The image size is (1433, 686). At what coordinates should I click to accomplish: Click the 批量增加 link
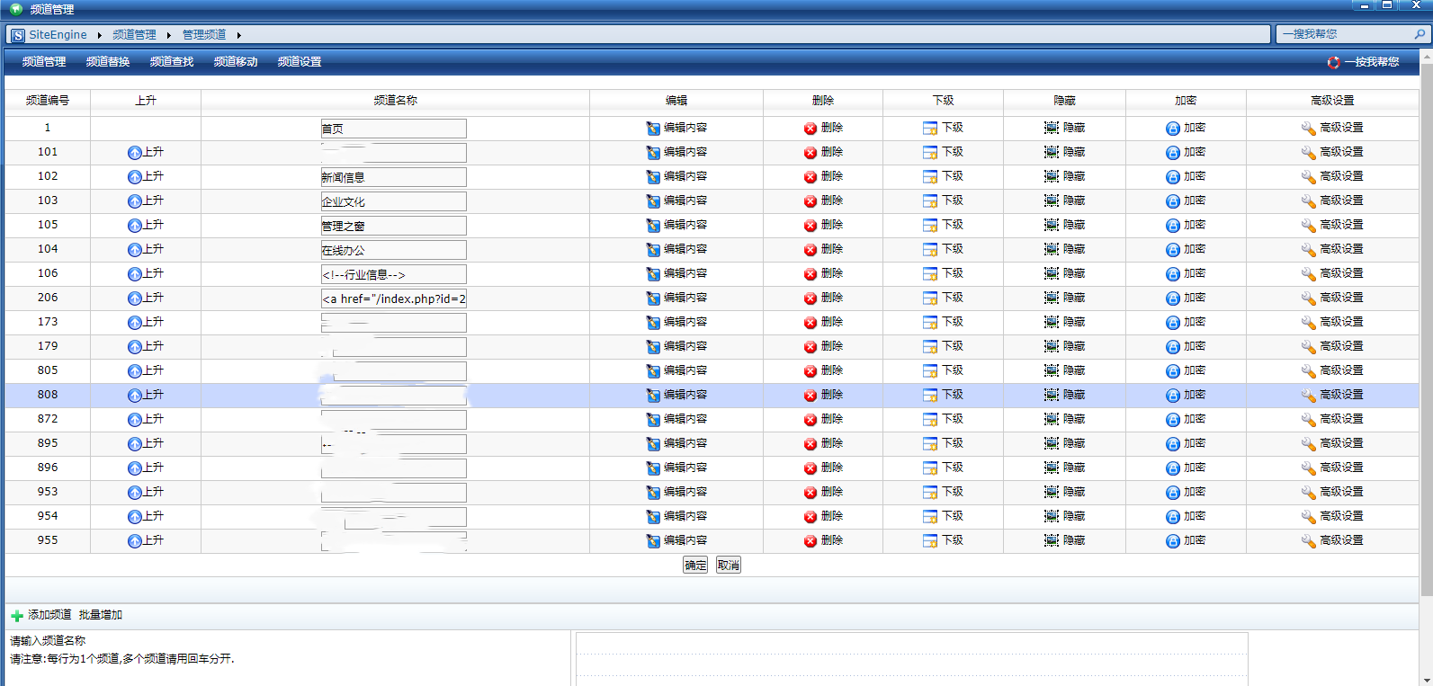(x=101, y=615)
